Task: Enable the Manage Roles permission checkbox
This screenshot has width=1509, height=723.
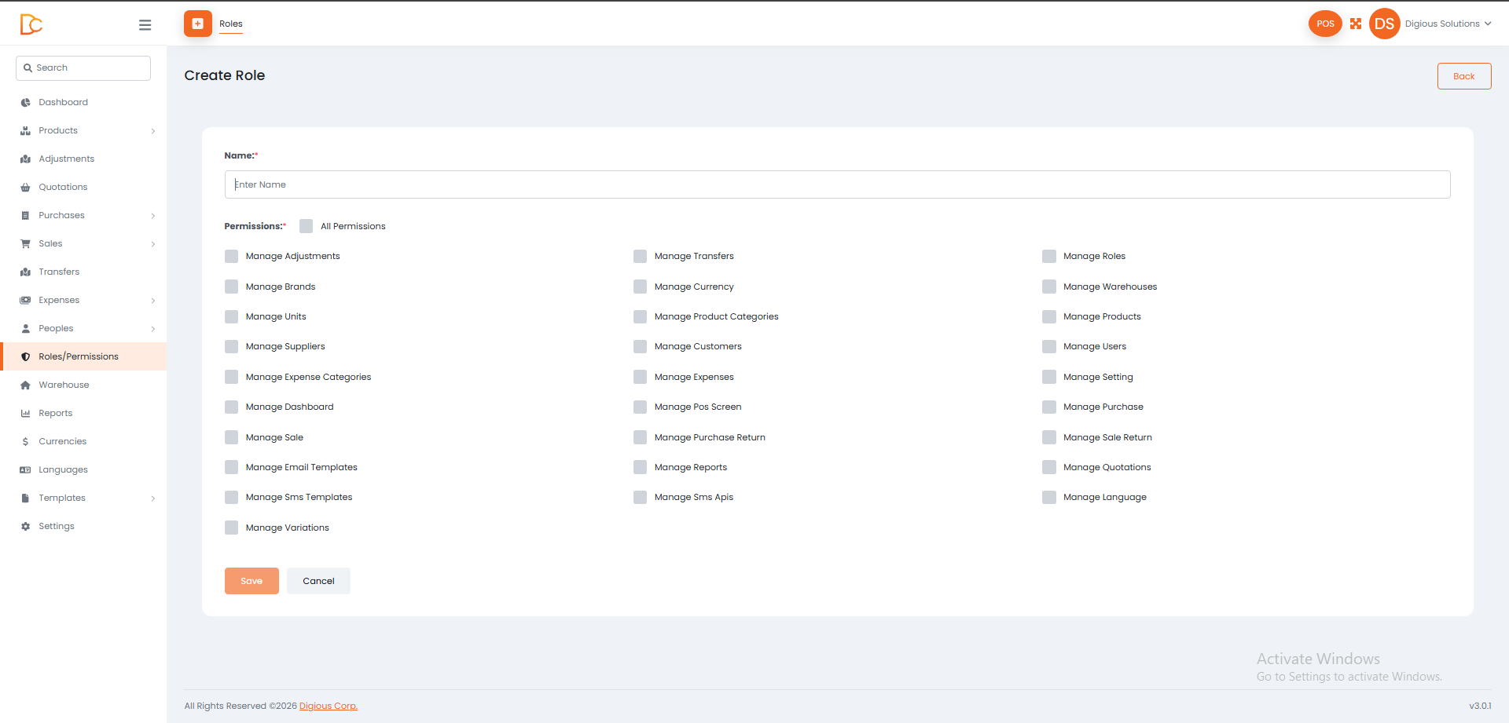Action: click(1049, 256)
